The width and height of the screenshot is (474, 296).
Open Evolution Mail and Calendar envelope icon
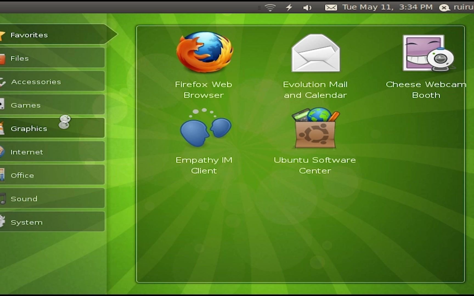coord(316,53)
